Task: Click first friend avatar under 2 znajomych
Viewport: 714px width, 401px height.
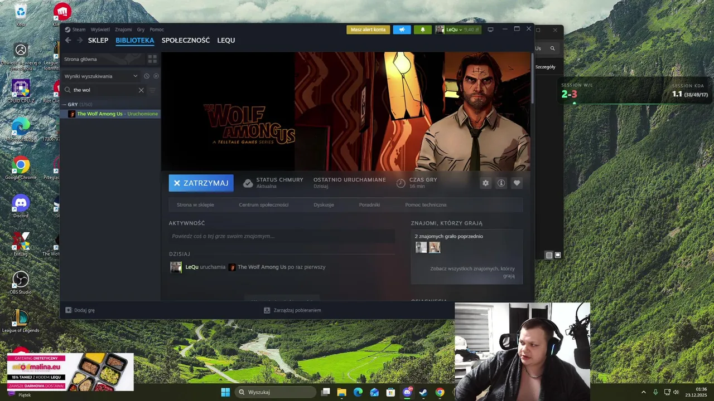Action: (x=421, y=247)
